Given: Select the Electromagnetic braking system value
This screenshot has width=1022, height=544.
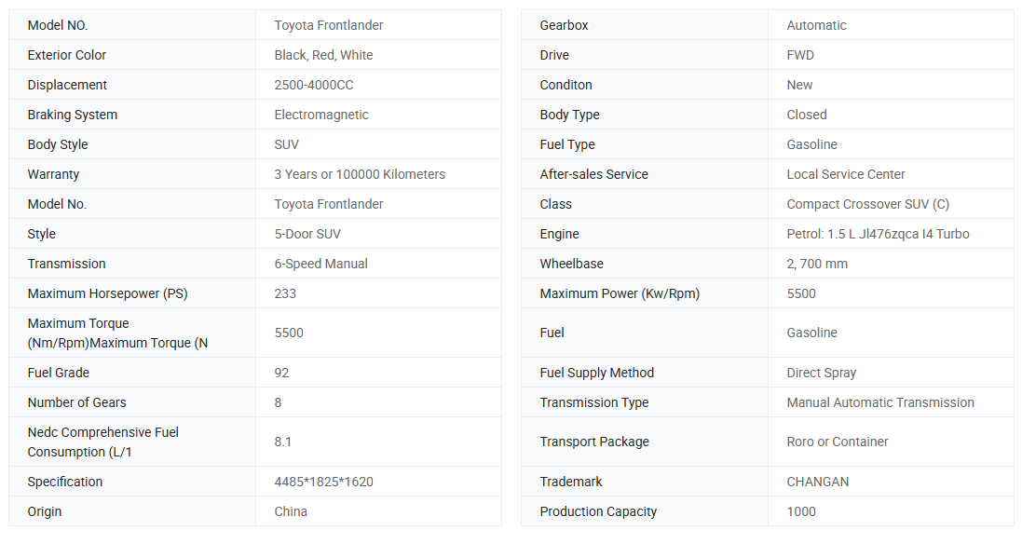Looking at the screenshot, I should pos(321,115).
